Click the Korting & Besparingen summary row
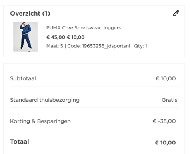 94,121
